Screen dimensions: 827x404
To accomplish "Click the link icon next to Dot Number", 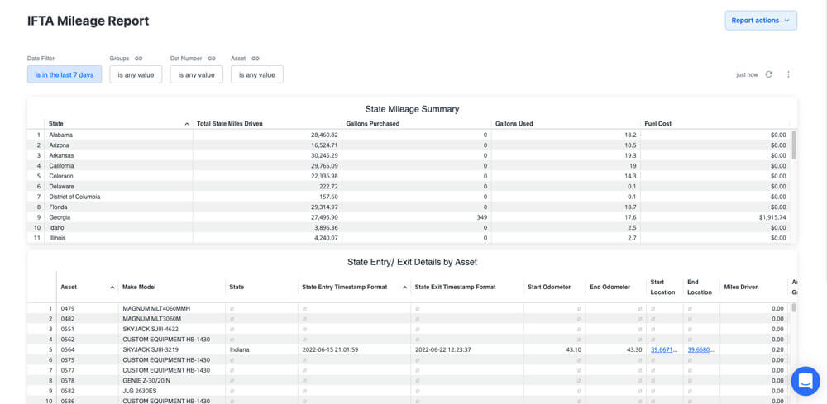I will tap(212, 59).
